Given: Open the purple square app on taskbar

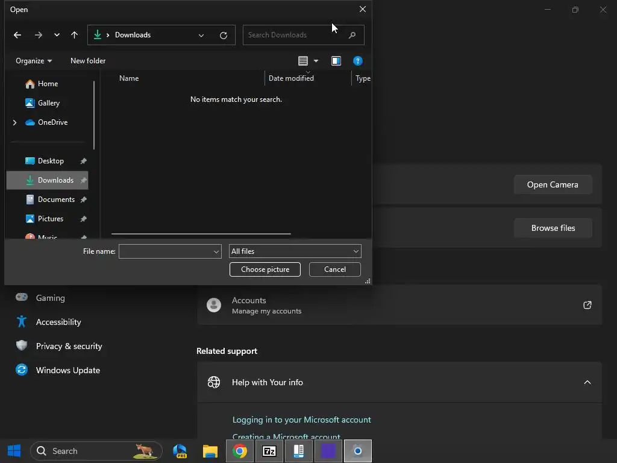Looking at the screenshot, I should click(x=328, y=451).
